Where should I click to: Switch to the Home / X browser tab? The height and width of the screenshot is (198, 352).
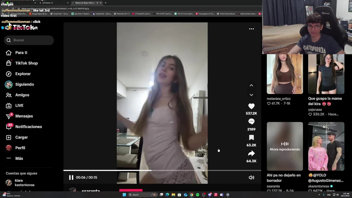(54, 3)
